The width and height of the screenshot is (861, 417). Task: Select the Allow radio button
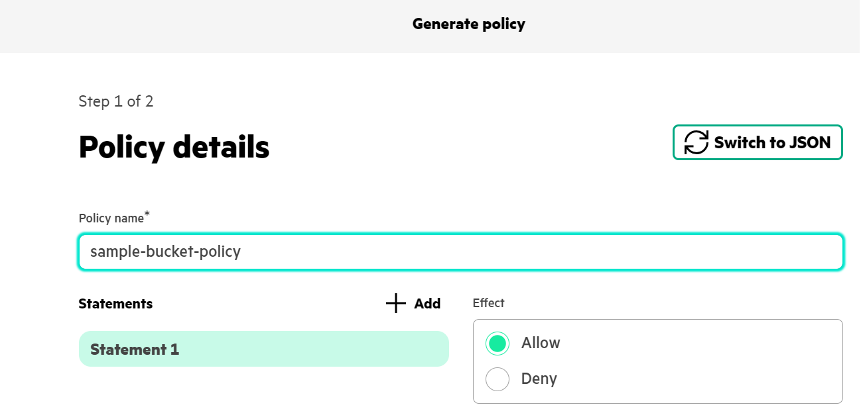click(497, 343)
